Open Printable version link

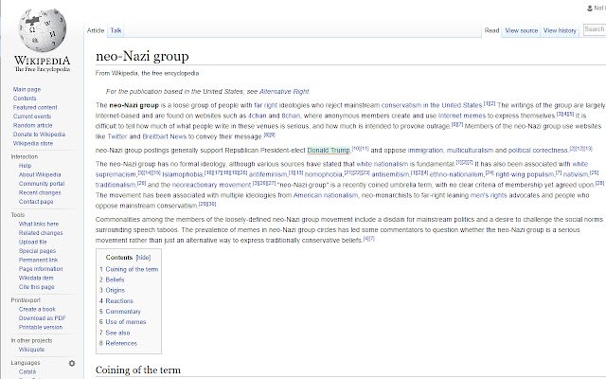coord(41,327)
